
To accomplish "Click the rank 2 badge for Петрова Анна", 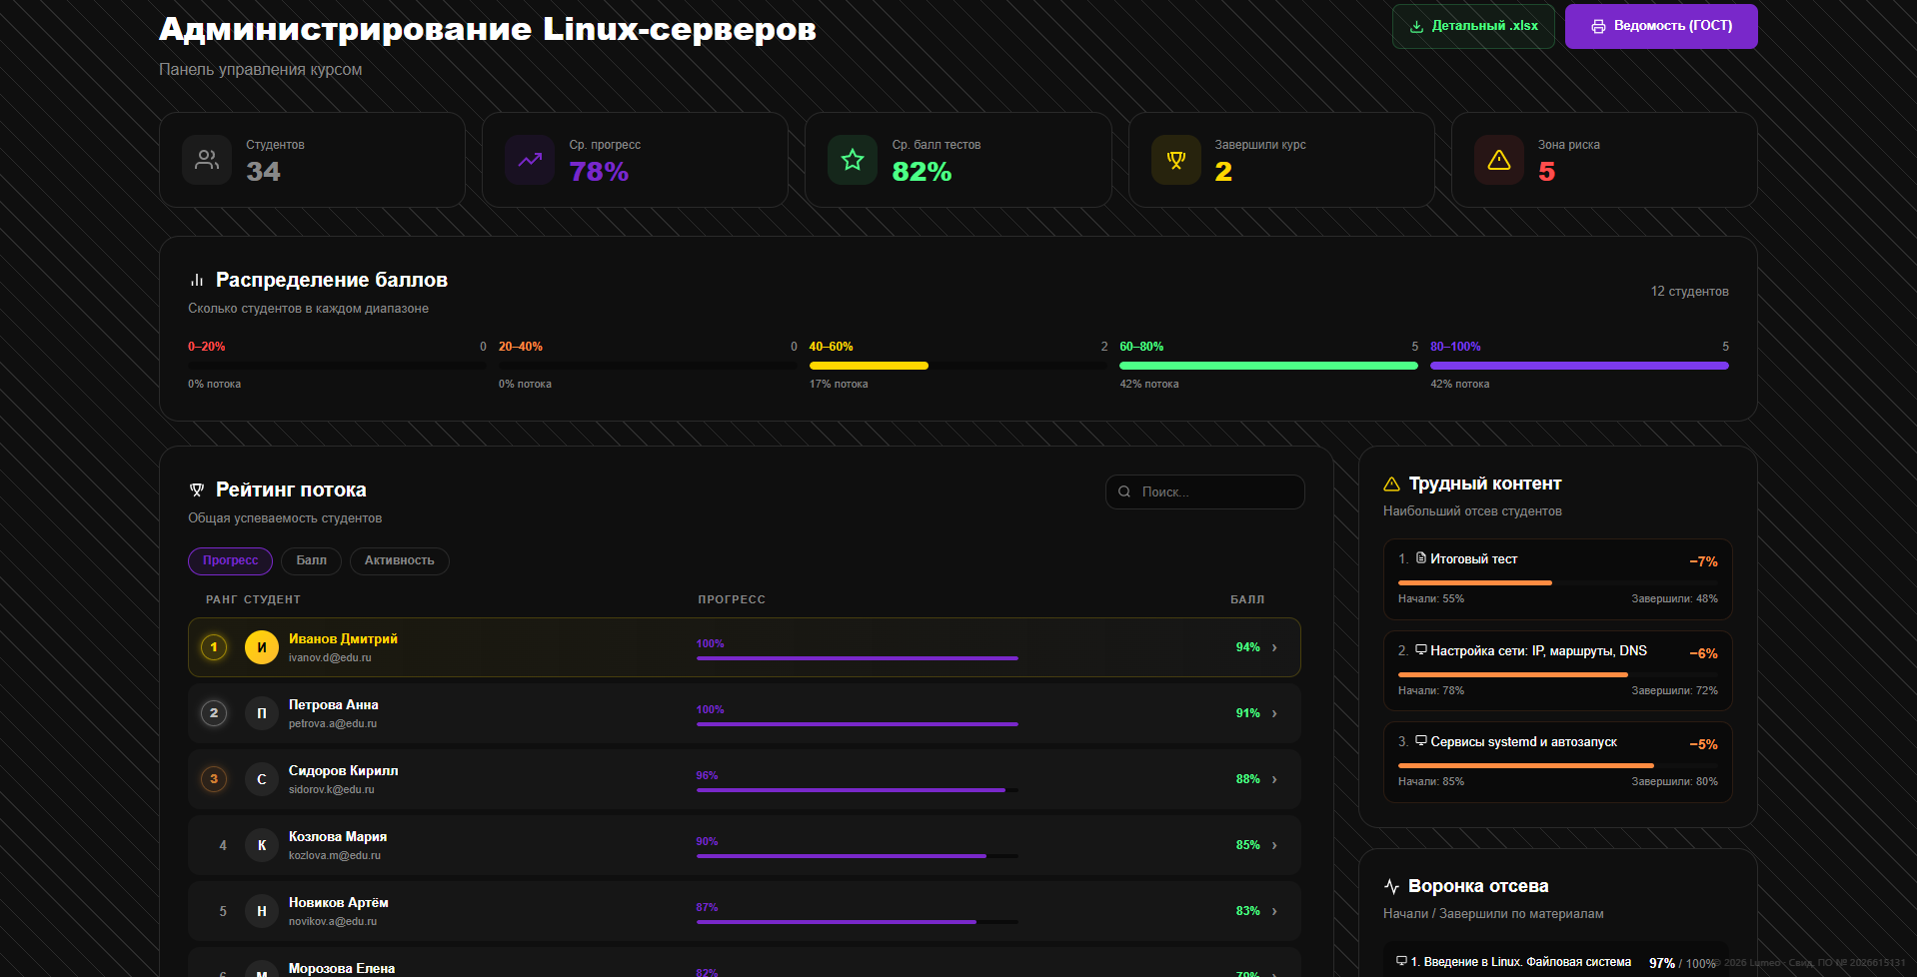I will point(214,713).
